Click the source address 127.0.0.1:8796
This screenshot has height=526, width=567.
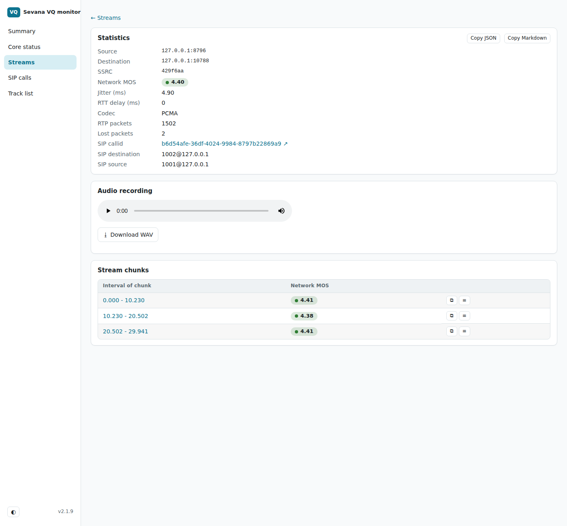[183, 51]
